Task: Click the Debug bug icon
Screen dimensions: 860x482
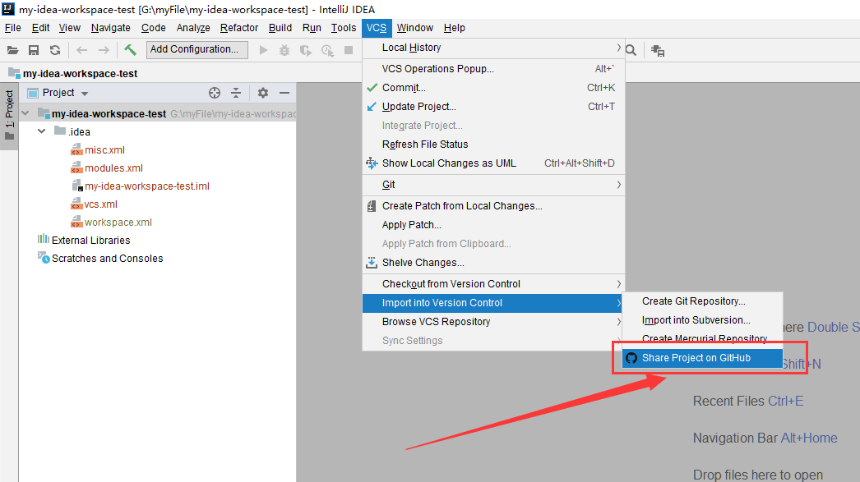Action: [x=284, y=50]
